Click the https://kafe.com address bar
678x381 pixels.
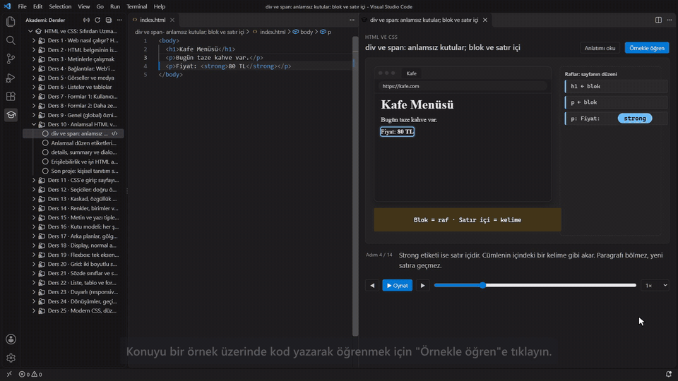pyautogui.click(x=463, y=86)
